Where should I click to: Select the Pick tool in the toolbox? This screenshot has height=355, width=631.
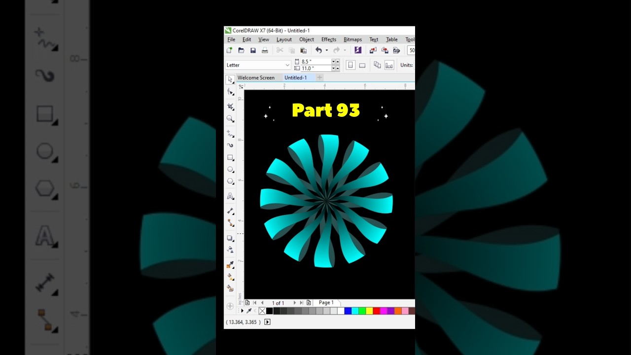(x=230, y=80)
